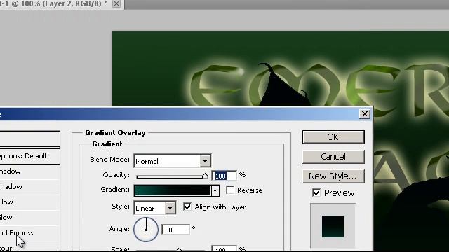Open the gradient picker dropdown arrow
449x252 pixels.
pyautogui.click(x=215, y=190)
